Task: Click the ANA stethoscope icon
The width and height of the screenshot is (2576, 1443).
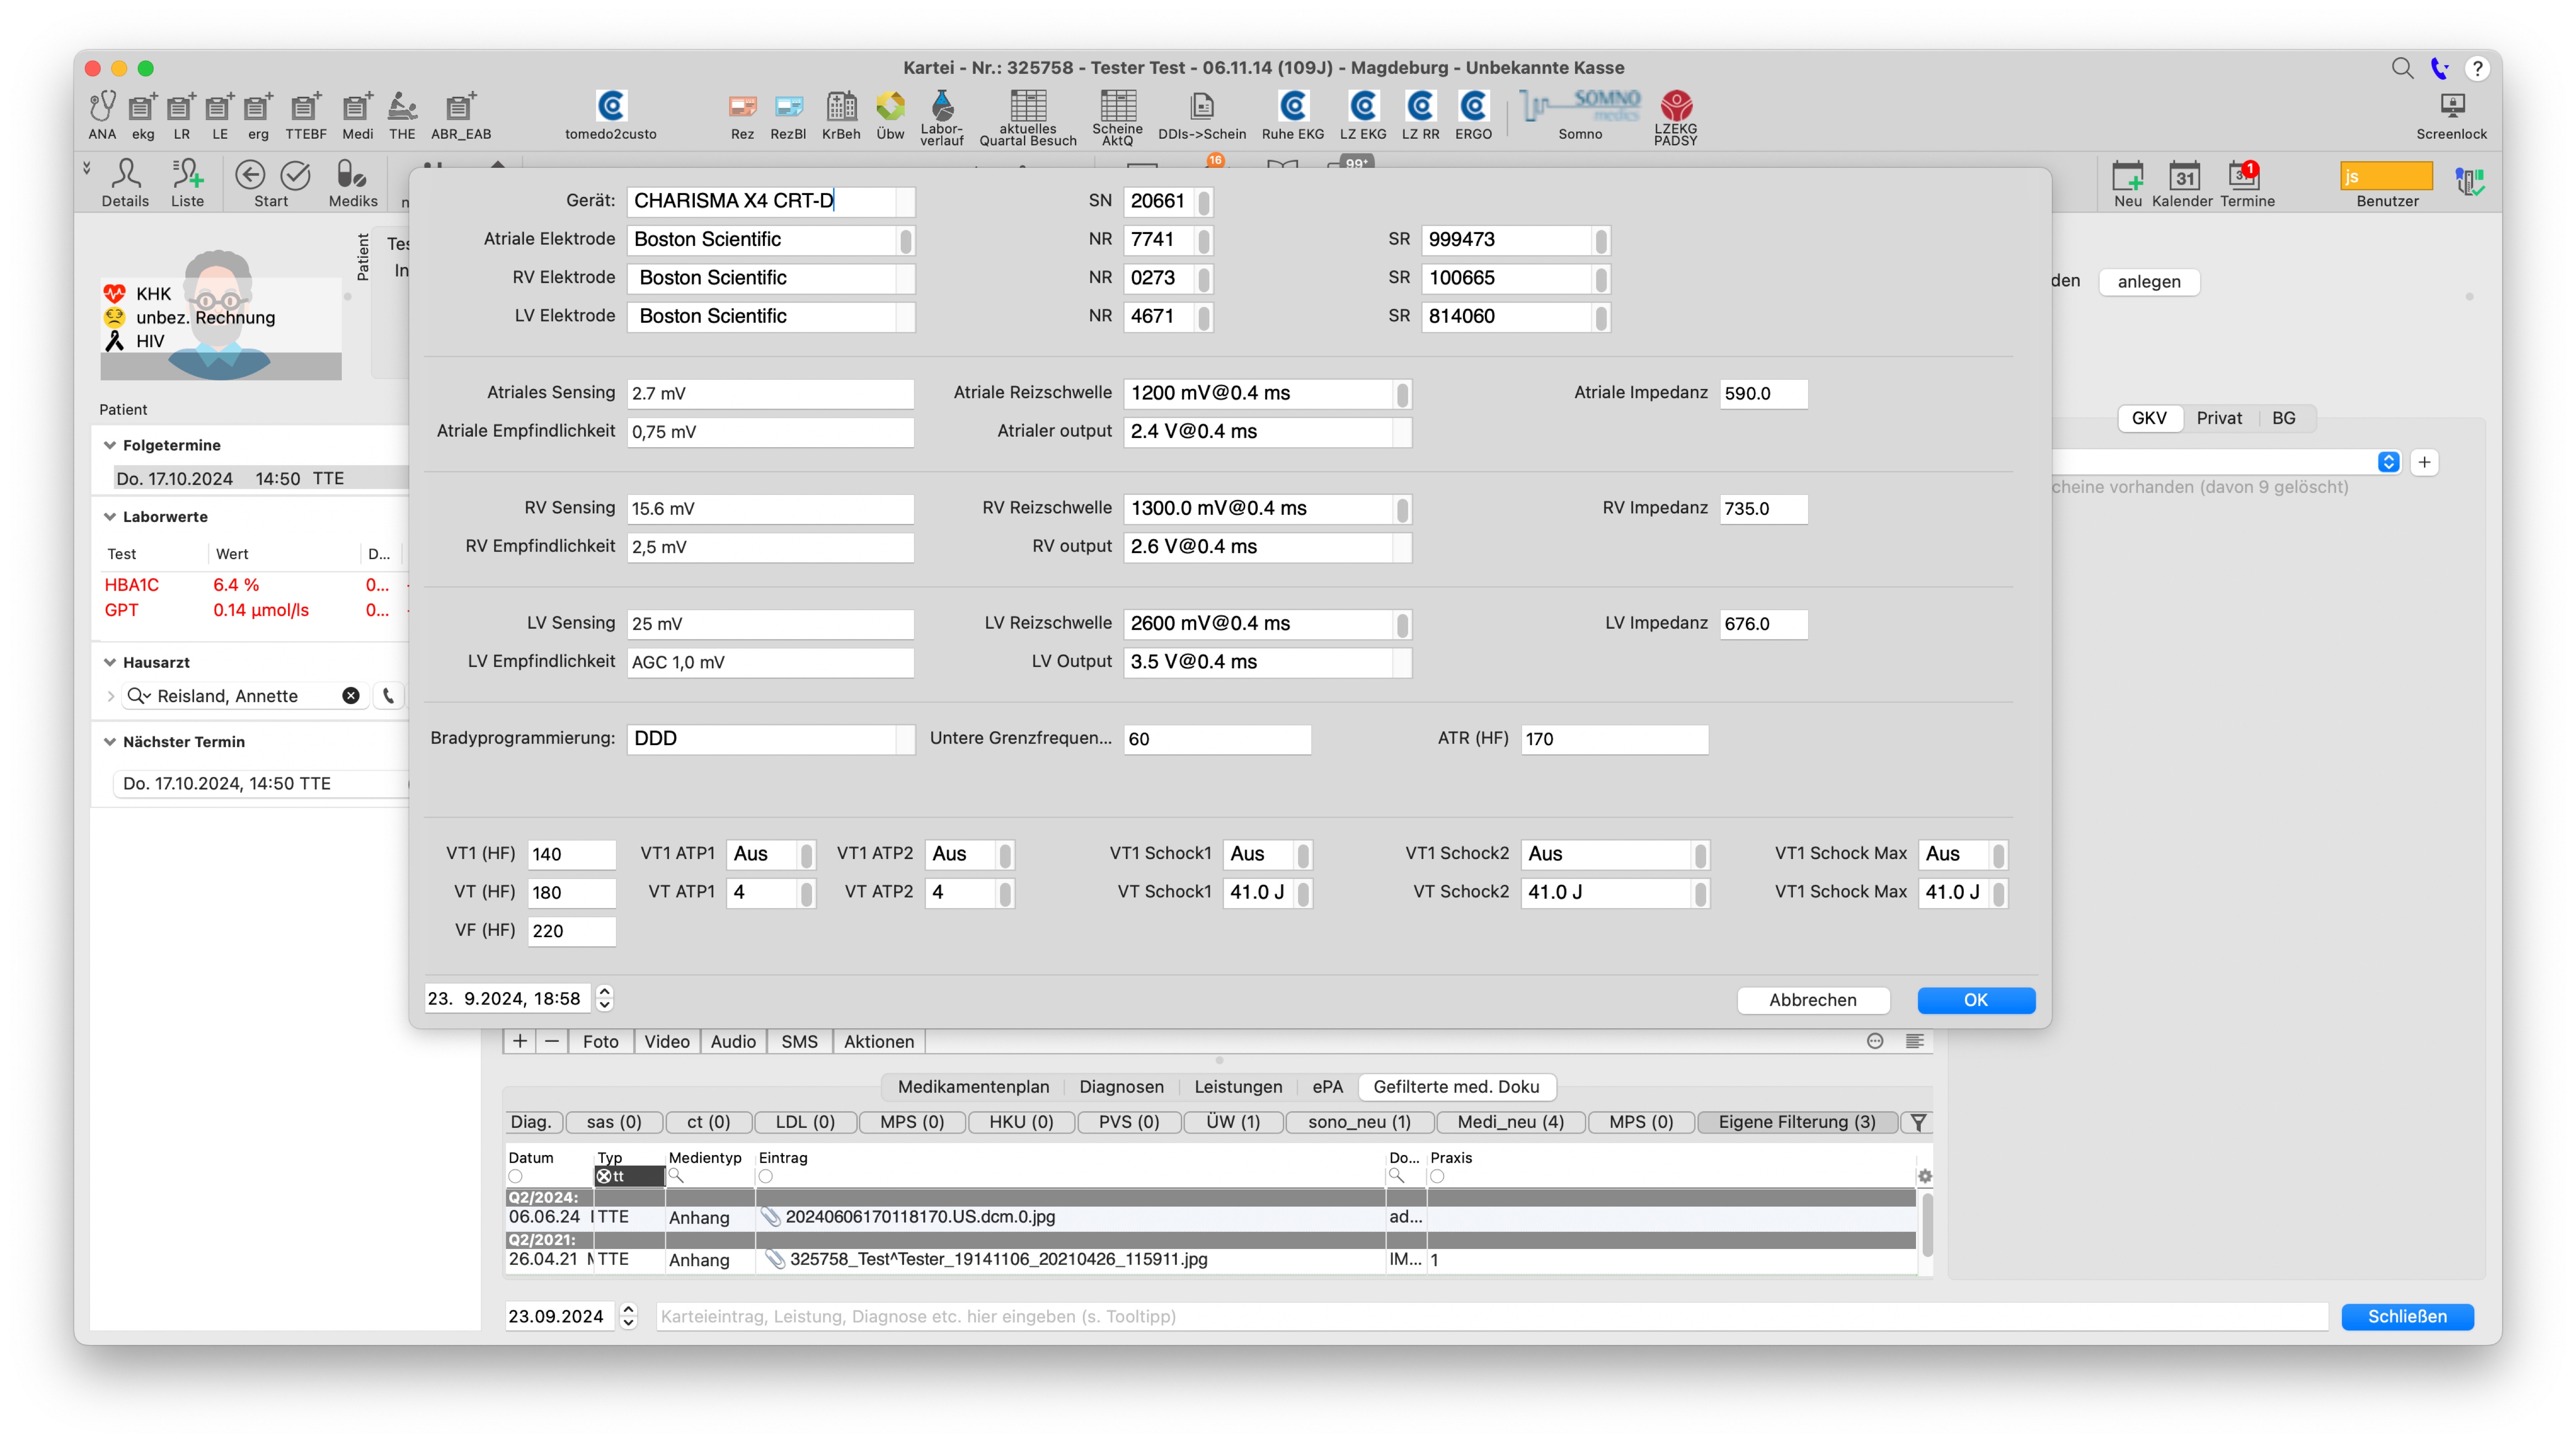Action: (102, 106)
